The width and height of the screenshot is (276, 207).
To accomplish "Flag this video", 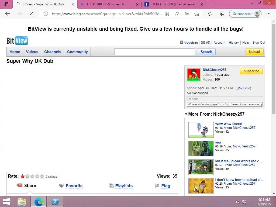I will (x=166, y=186).
